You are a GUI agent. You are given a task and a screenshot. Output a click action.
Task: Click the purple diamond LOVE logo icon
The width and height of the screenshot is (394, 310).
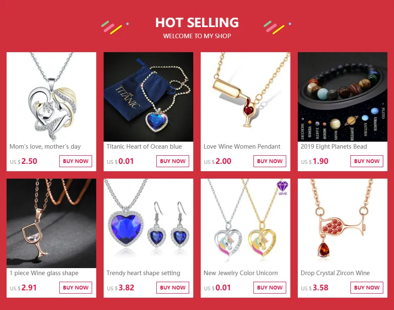coord(283,188)
